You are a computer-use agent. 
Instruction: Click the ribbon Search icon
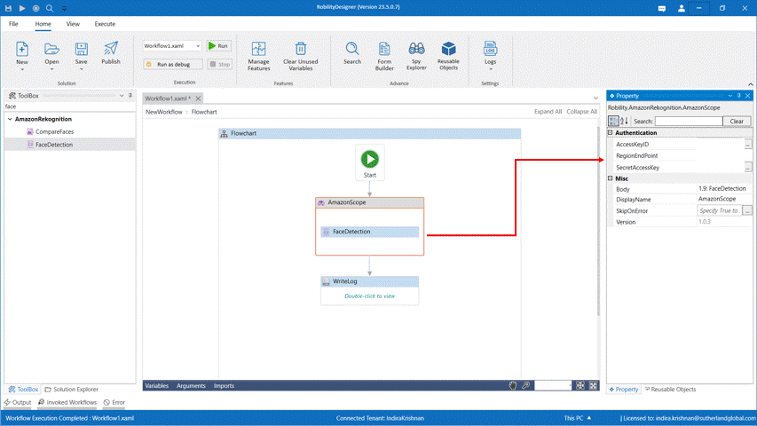pos(352,52)
